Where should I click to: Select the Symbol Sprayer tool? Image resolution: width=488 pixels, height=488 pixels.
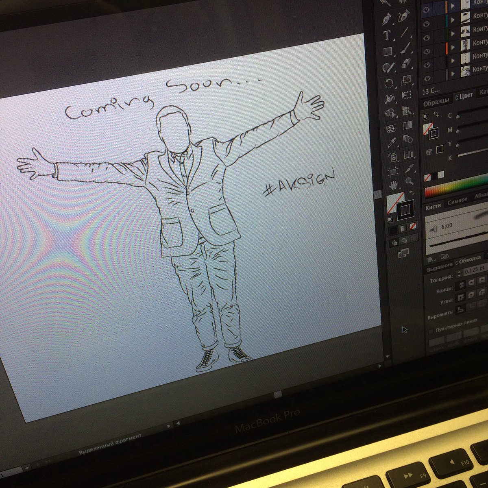point(392,158)
